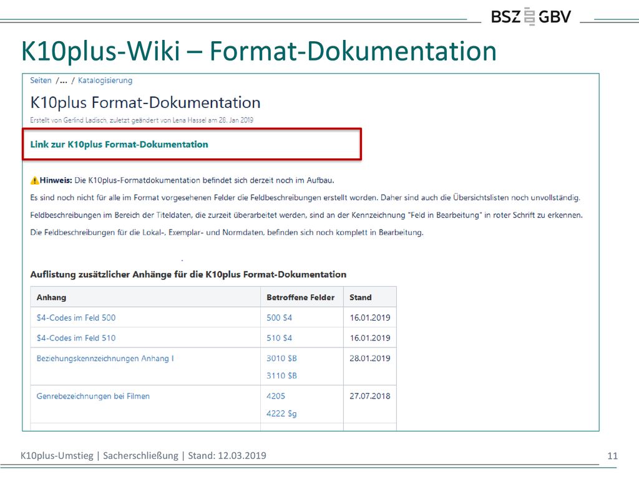
Task: Expand the '...' breadcrumb ellipsis
Action: tap(63, 80)
